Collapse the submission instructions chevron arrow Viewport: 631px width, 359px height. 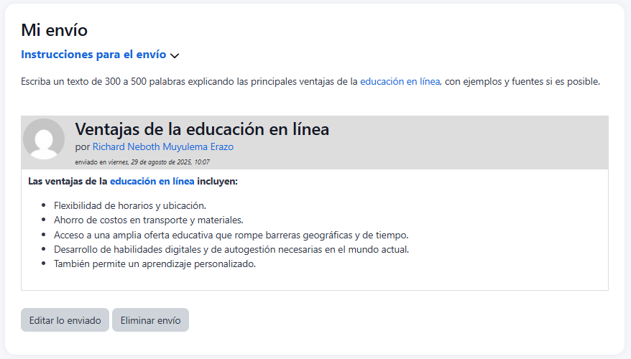tap(175, 55)
